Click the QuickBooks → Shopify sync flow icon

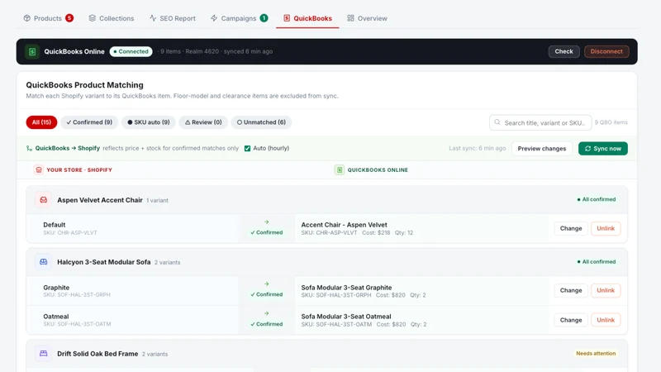(29, 149)
